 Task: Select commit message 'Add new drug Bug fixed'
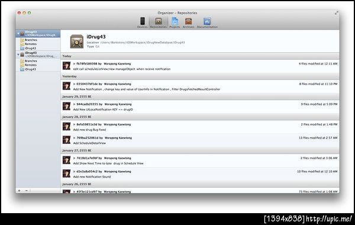(89, 130)
